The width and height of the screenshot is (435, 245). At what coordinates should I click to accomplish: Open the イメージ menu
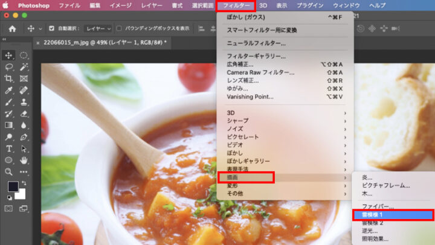pos(121,5)
